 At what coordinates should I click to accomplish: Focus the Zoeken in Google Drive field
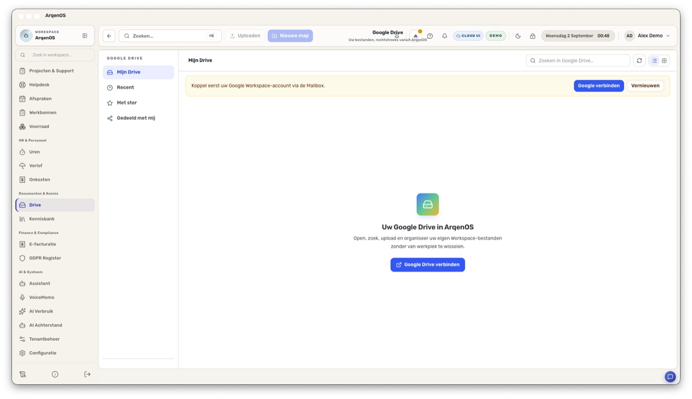pyautogui.click(x=578, y=61)
